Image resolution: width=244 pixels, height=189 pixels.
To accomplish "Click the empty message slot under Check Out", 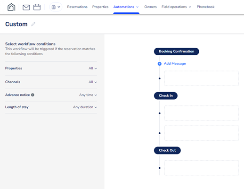I will pyautogui.click(x=202, y=168).
